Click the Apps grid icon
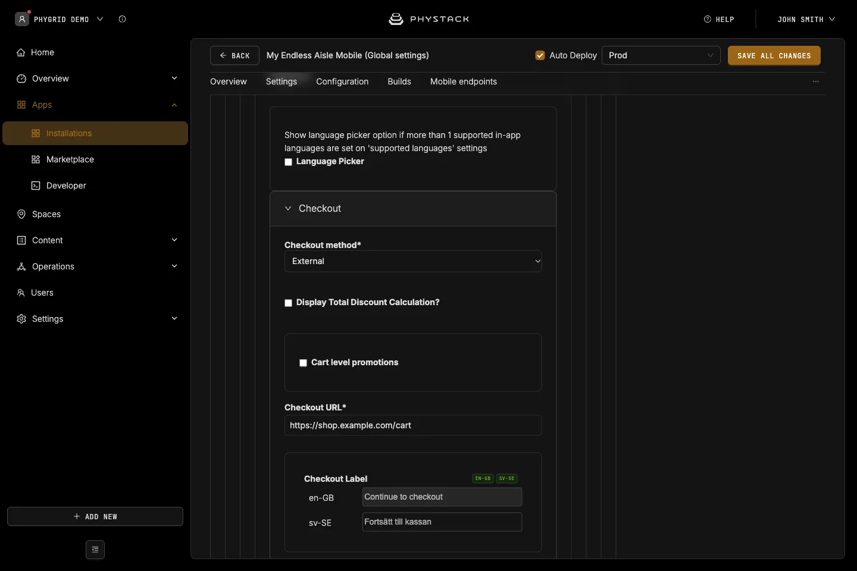The image size is (857, 571). [21, 105]
